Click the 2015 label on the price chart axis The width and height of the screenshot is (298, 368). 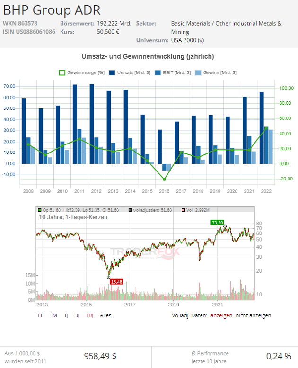[86, 305]
